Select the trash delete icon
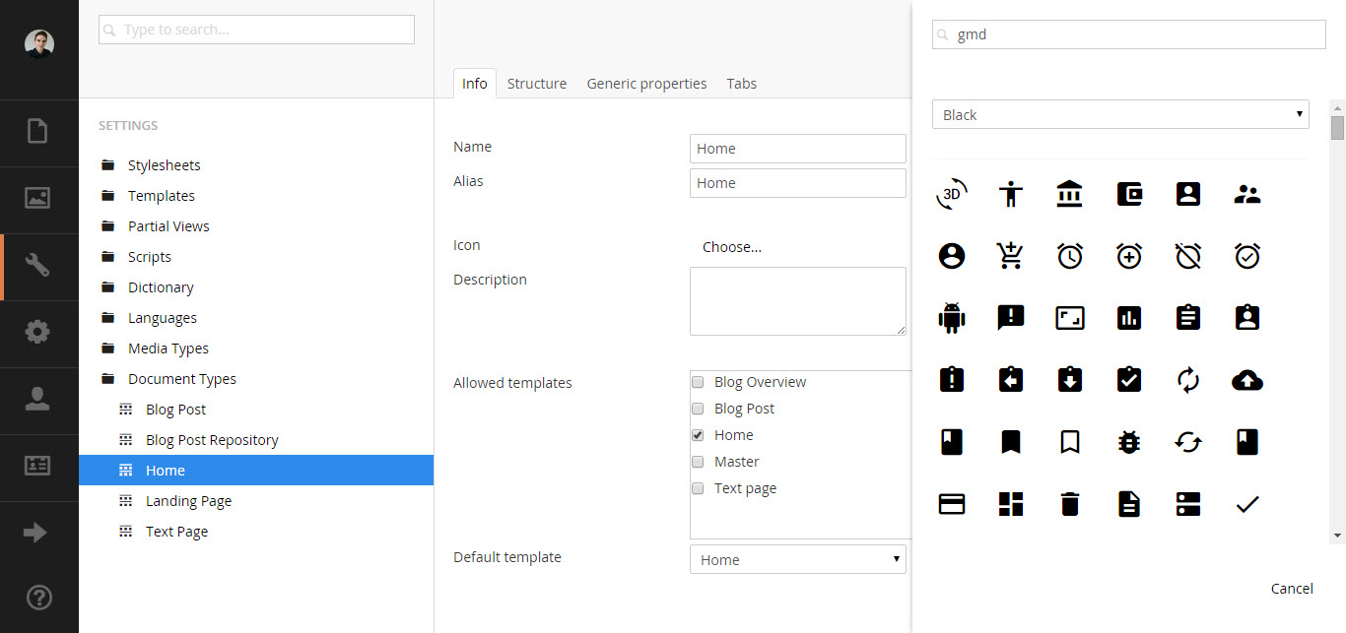The image size is (1346, 633). pos(1069,503)
